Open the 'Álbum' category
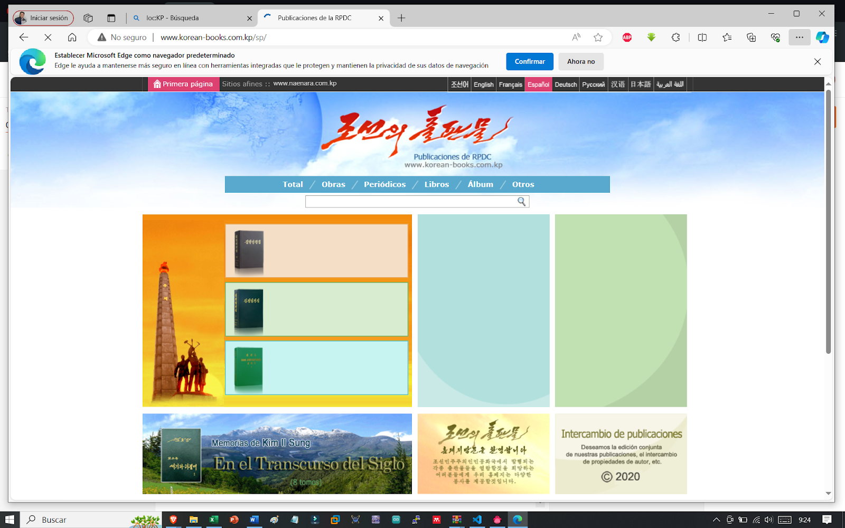Image resolution: width=845 pixels, height=528 pixels. point(480,184)
